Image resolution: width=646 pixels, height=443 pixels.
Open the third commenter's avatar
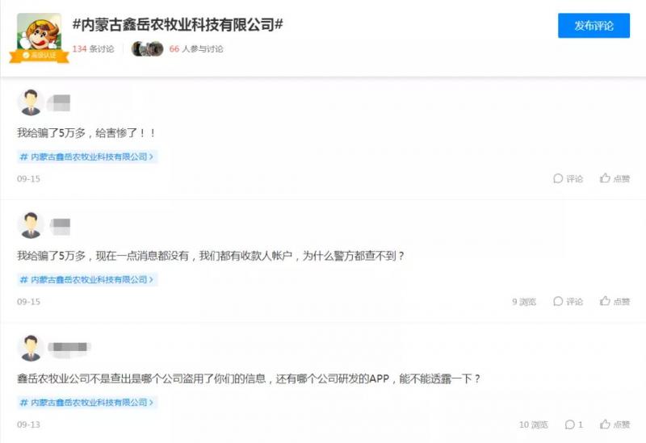31,348
